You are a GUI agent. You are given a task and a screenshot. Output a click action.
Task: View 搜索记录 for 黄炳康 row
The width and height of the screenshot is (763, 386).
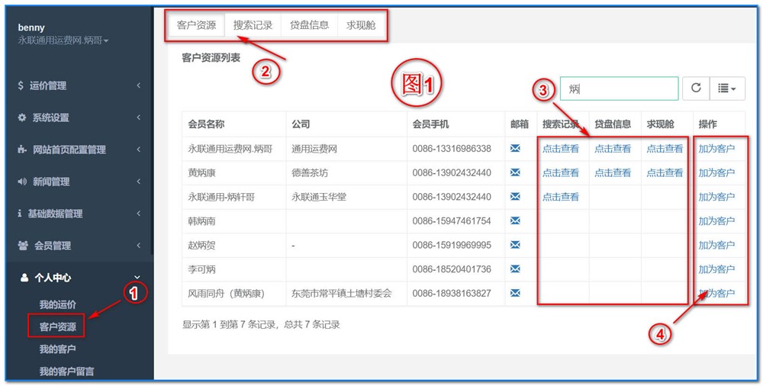pyautogui.click(x=561, y=173)
